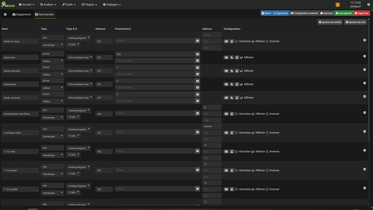373x210 pixels.
Task: Open the help question mark icon
Action: pos(369,4)
